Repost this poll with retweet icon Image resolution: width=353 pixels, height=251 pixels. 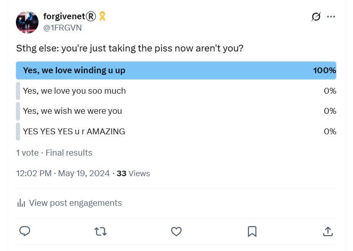(x=100, y=231)
